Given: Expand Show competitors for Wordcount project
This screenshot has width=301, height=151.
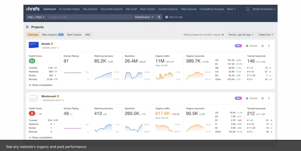Looking at the screenshot, I should [41, 138].
